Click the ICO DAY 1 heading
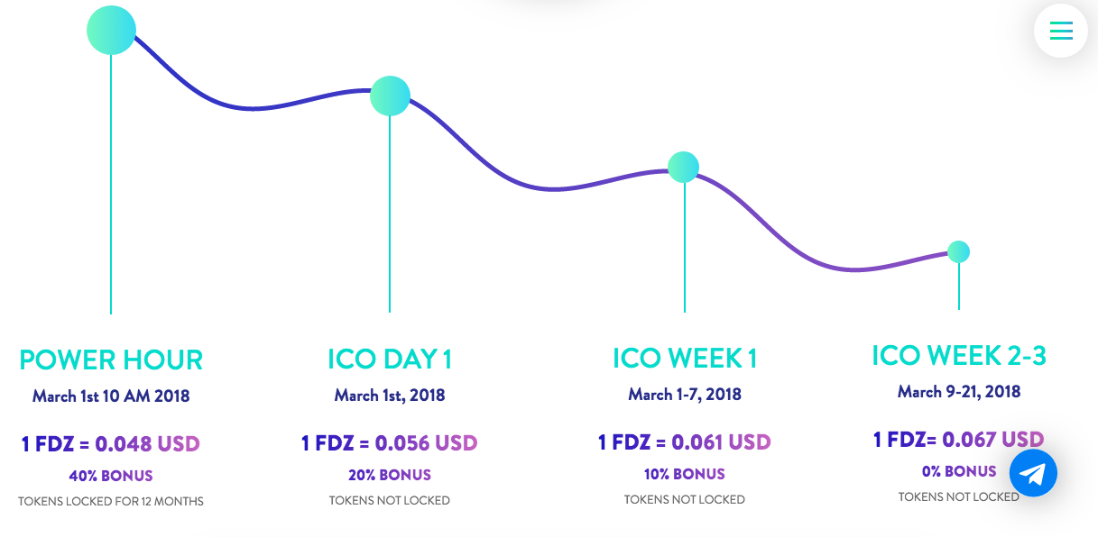 pyautogui.click(x=390, y=360)
